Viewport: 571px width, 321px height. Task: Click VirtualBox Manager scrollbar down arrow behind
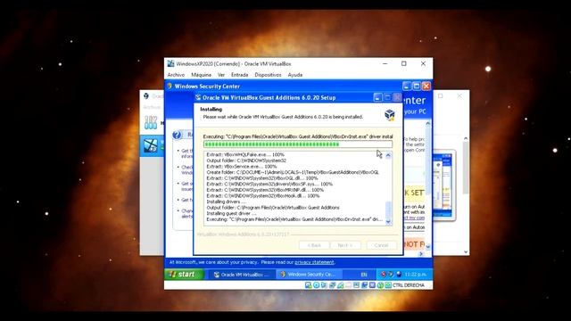tap(466, 251)
